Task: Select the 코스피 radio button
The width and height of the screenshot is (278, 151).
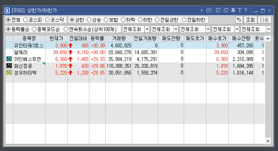Action: (25, 20)
